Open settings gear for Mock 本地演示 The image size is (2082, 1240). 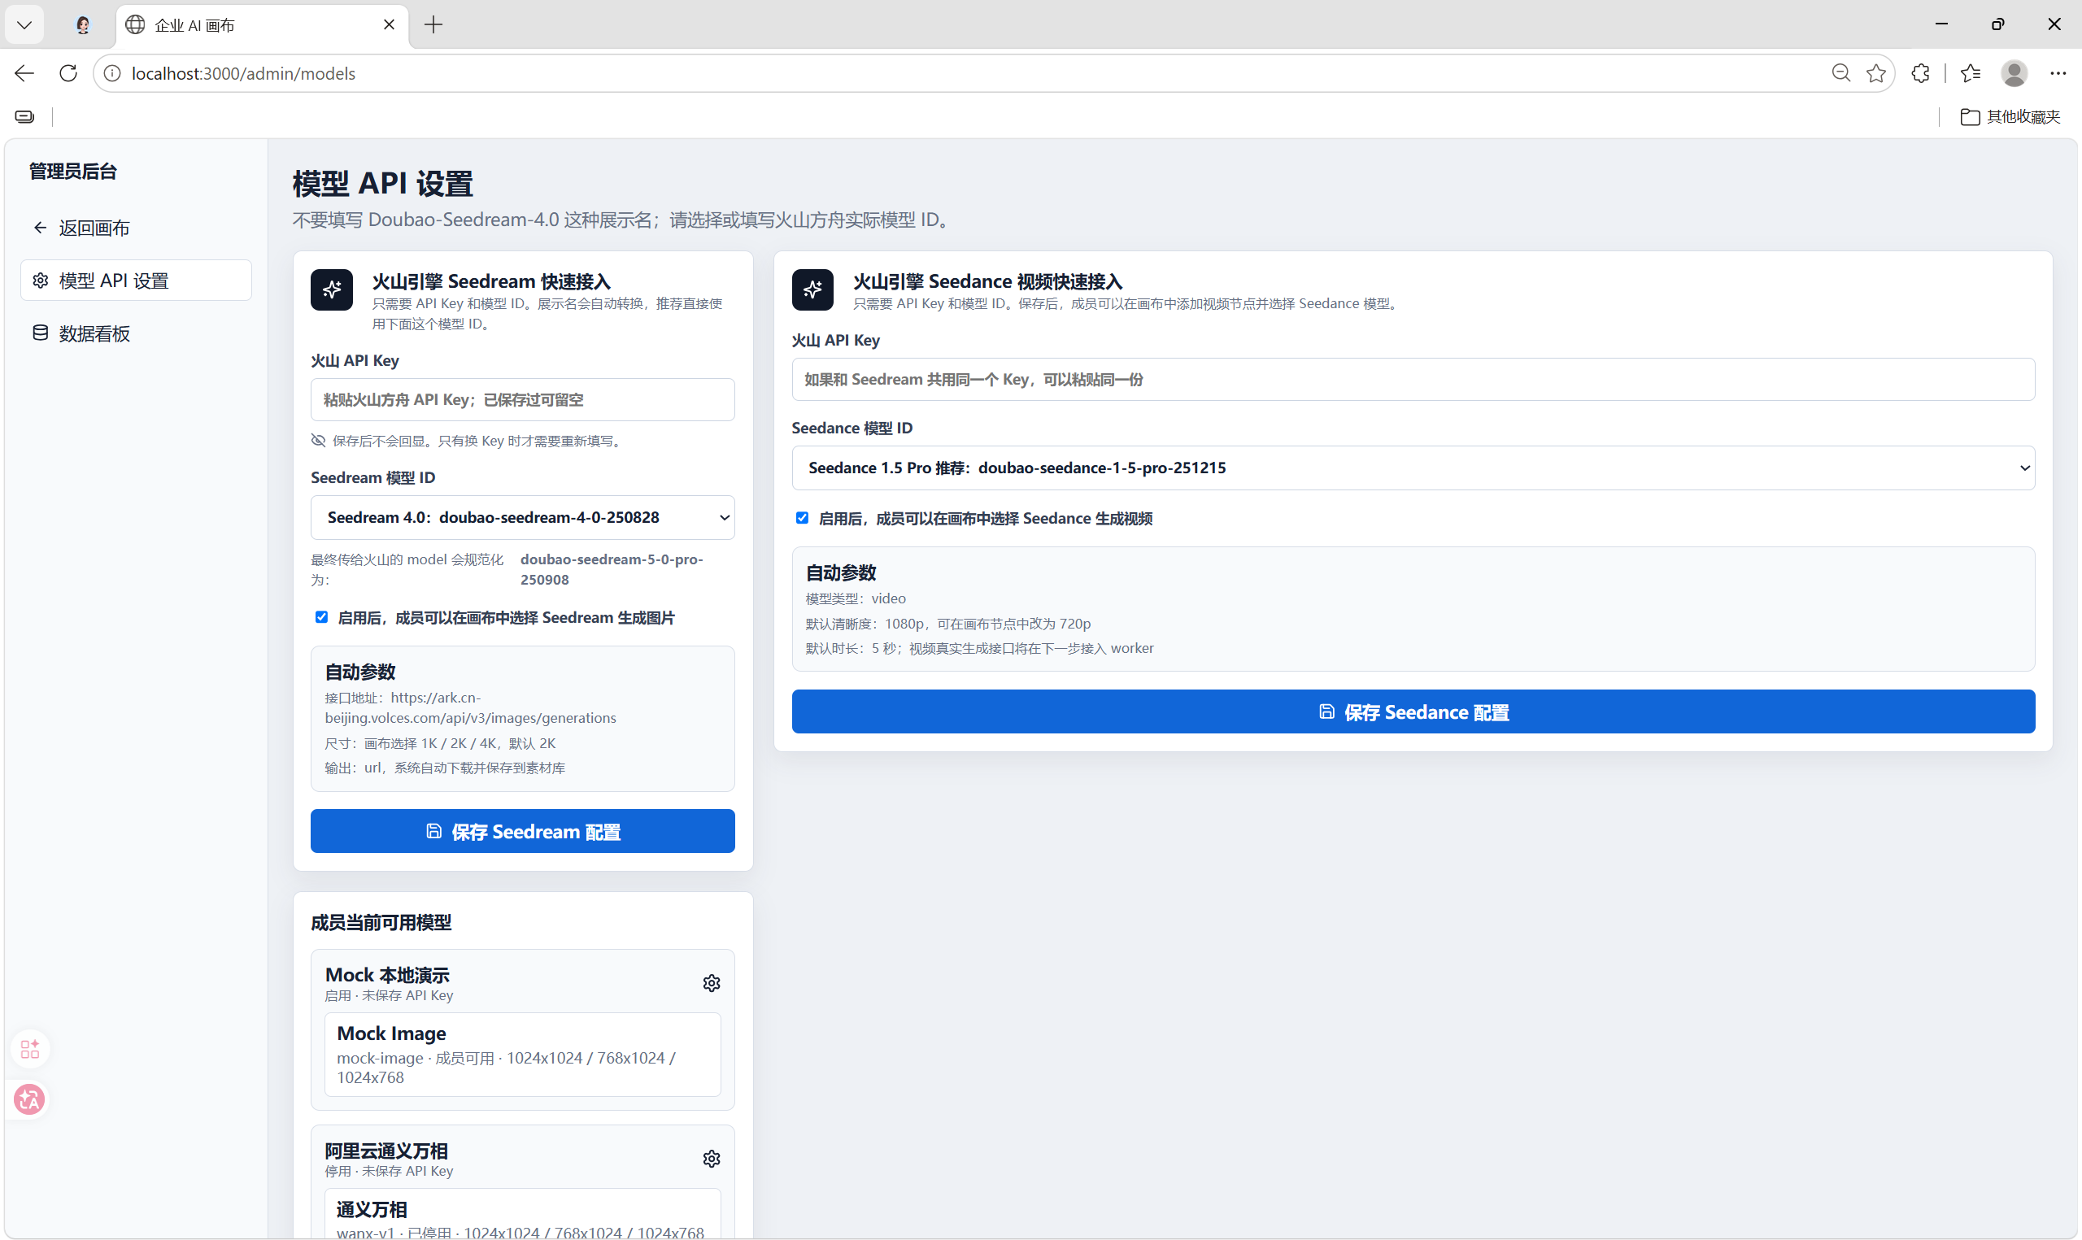coord(711,982)
